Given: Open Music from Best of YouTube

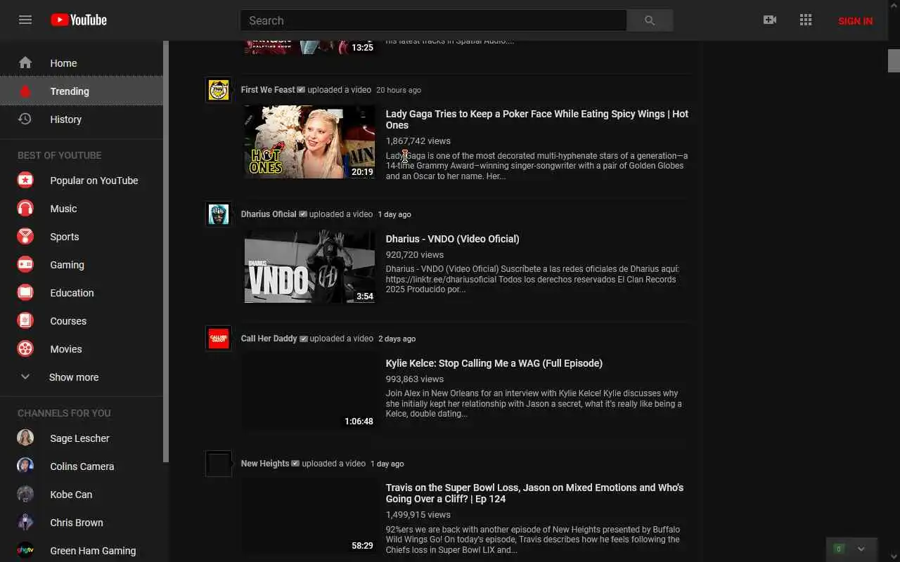Looking at the screenshot, I should point(82,209).
